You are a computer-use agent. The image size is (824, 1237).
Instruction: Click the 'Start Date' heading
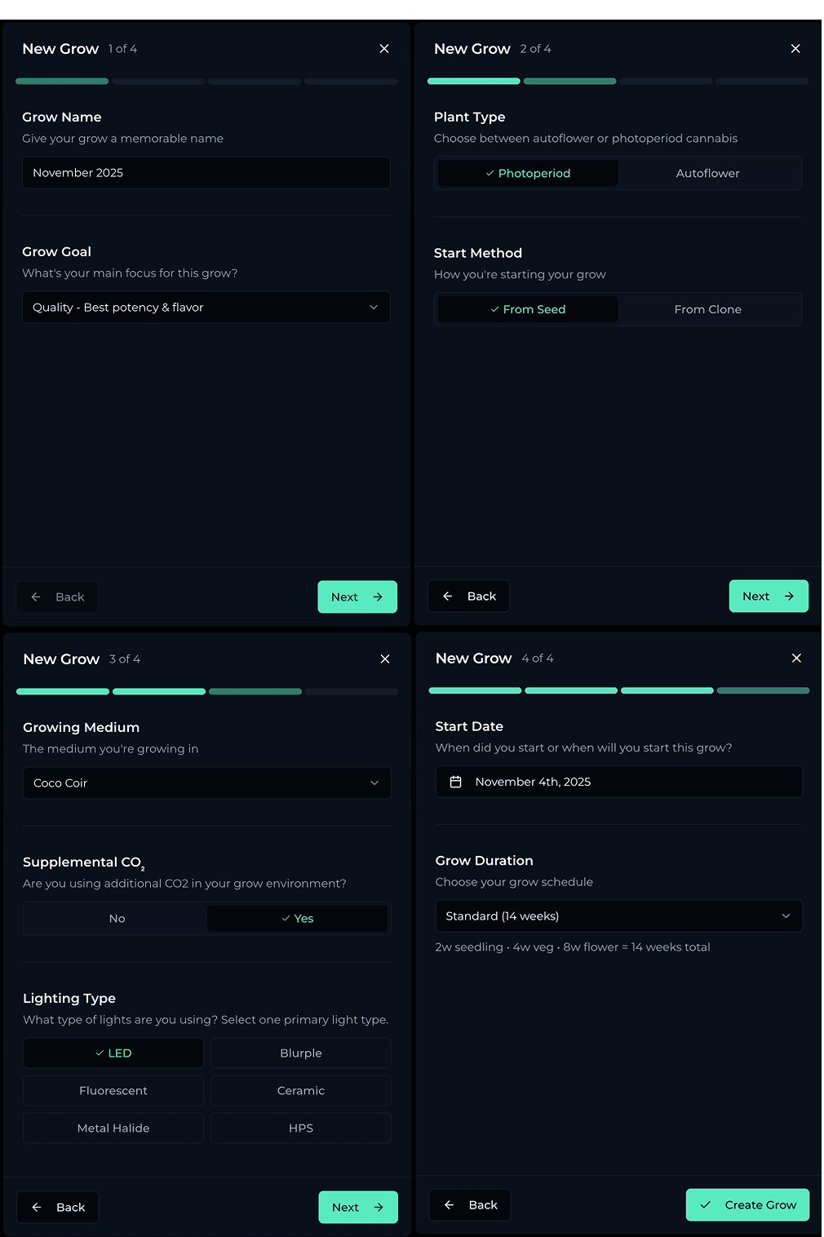469,727
